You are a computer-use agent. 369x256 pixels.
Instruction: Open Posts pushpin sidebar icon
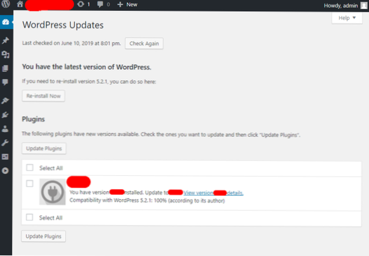coord(5,40)
